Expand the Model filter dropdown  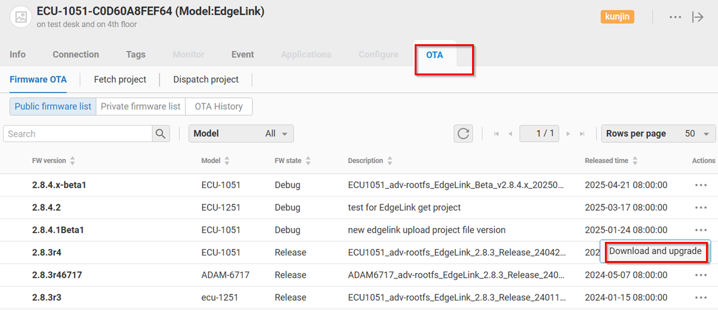click(x=241, y=134)
